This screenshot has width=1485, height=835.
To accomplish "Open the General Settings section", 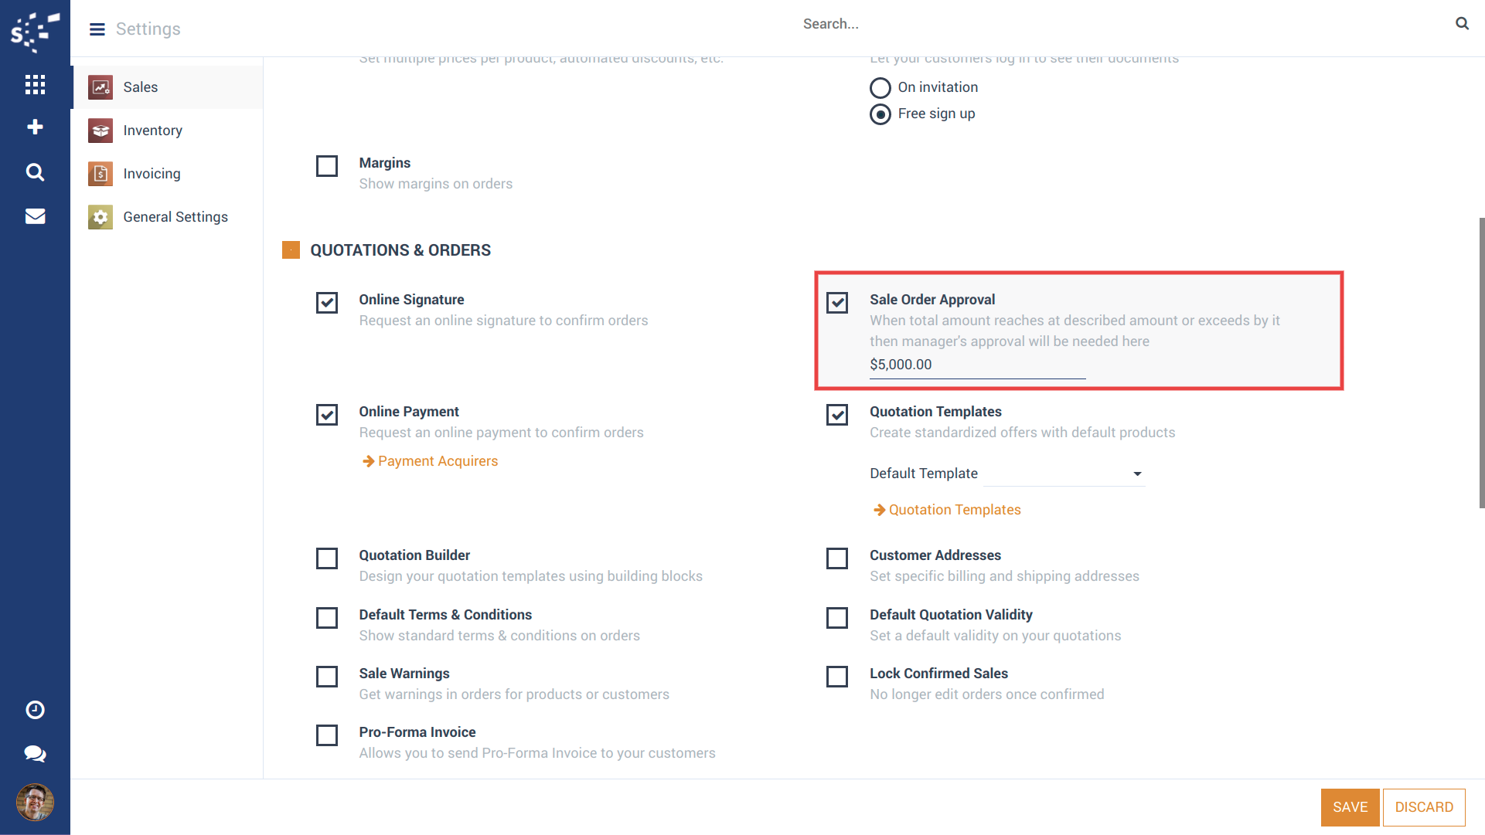I will tap(175, 217).
